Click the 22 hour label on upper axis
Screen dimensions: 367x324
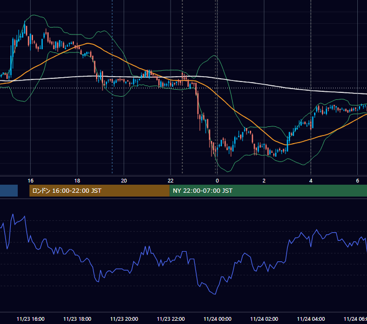click(x=171, y=181)
